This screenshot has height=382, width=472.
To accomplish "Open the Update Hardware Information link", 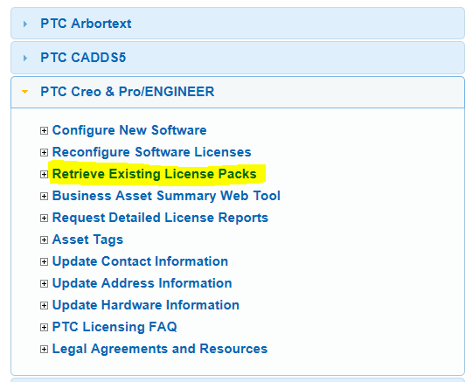I will (x=146, y=305).
